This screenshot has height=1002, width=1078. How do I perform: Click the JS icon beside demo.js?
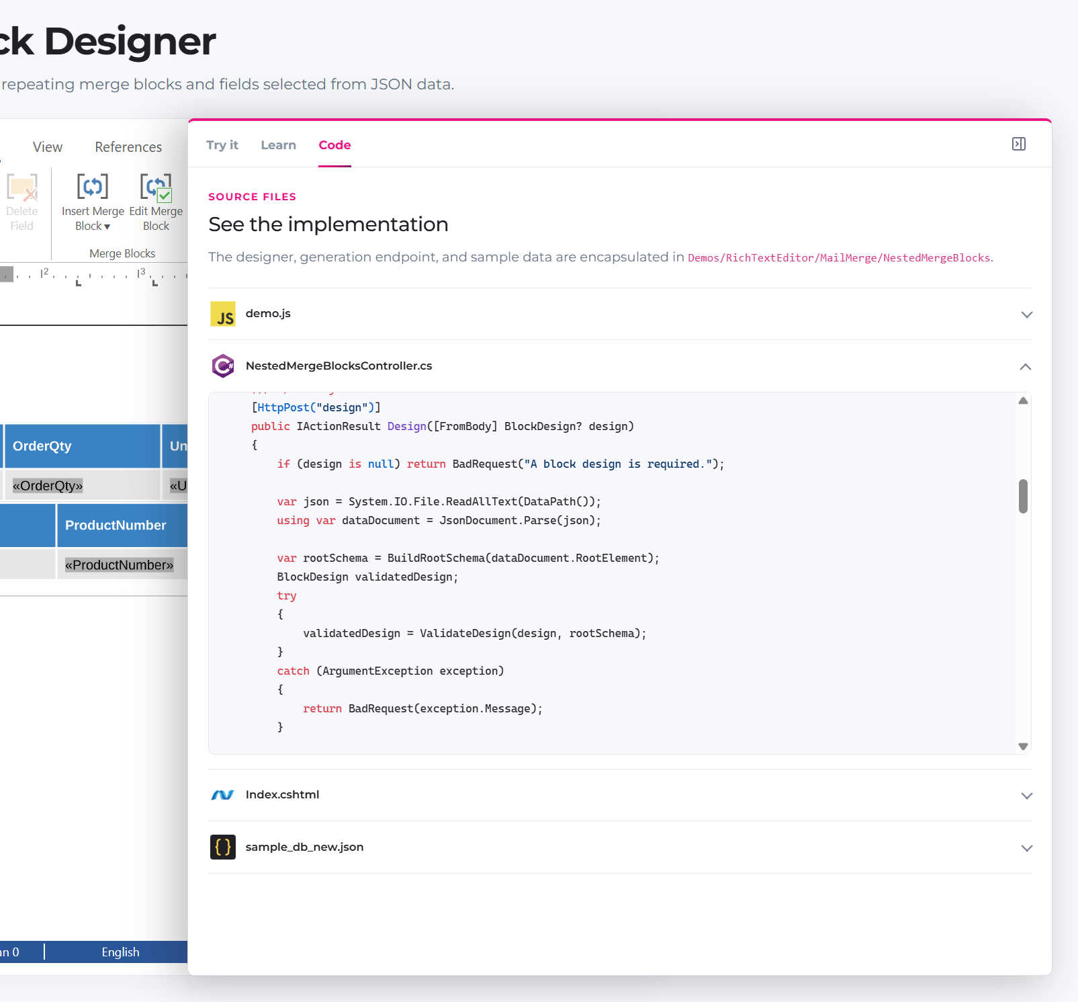point(223,314)
